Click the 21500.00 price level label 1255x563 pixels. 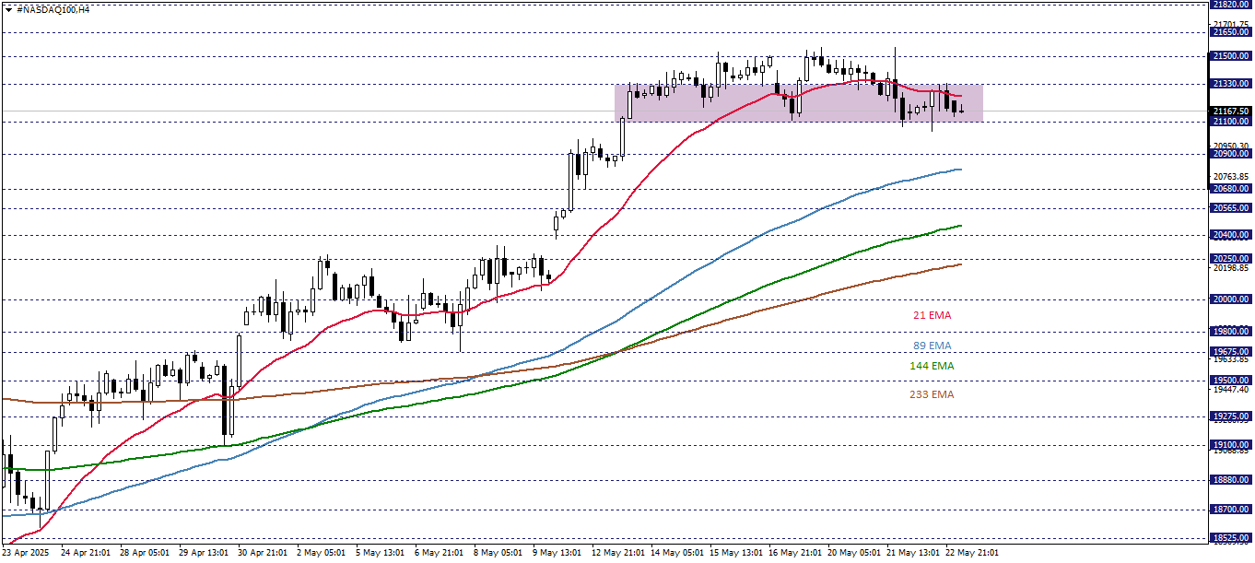pyautogui.click(x=1231, y=56)
